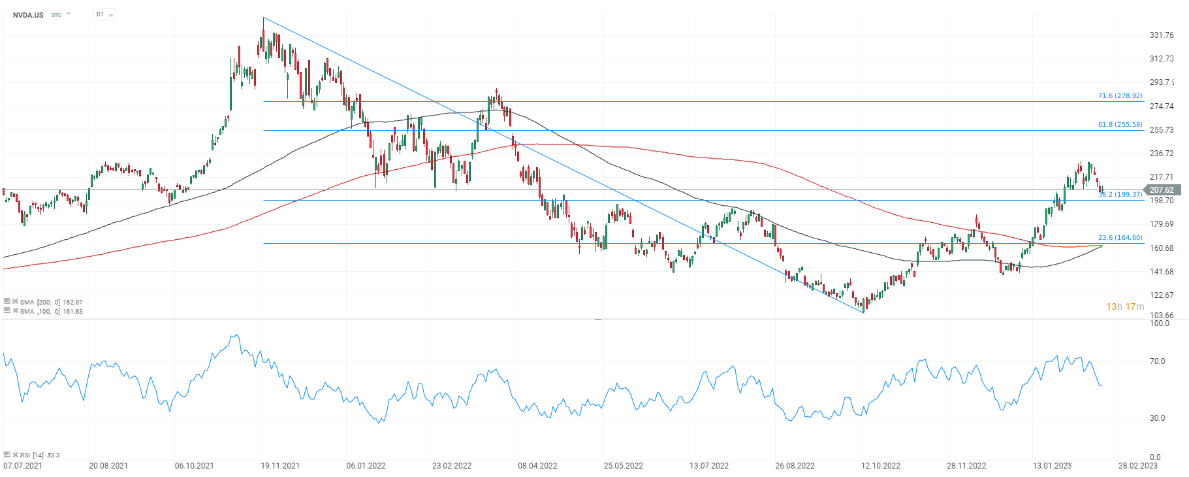
Task: Click the 28.11.2022 date on time axis
Action: pyautogui.click(x=966, y=466)
